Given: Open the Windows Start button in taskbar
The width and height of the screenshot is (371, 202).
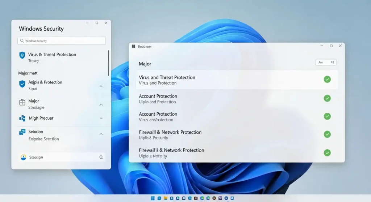Looking at the screenshot, I should point(153,198).
